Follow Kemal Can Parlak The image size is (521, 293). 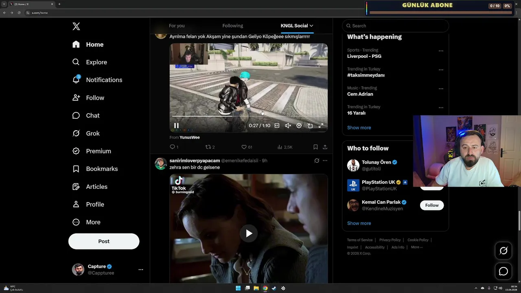pyautogui.click(x=432, y=205)
